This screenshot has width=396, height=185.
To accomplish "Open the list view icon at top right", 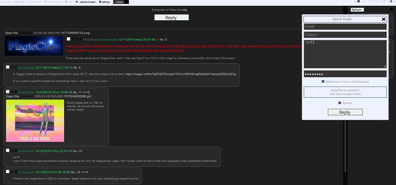I will (391, 1).
